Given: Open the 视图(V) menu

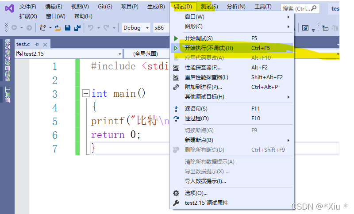Looking at the screenshot, I should coord(80,7).
